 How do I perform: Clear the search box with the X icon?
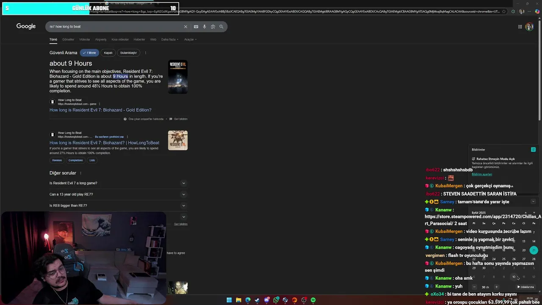click(185, 27)
